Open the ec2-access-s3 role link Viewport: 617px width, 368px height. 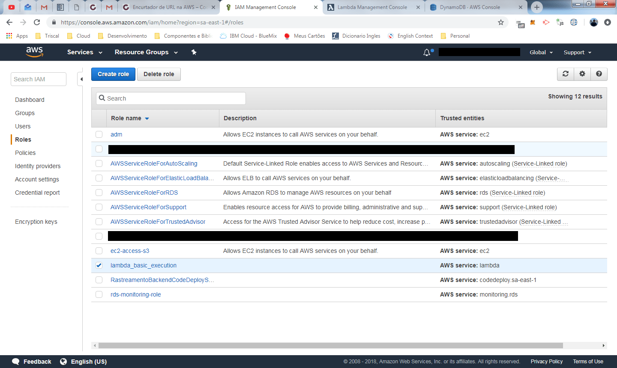tap(130, 251)
